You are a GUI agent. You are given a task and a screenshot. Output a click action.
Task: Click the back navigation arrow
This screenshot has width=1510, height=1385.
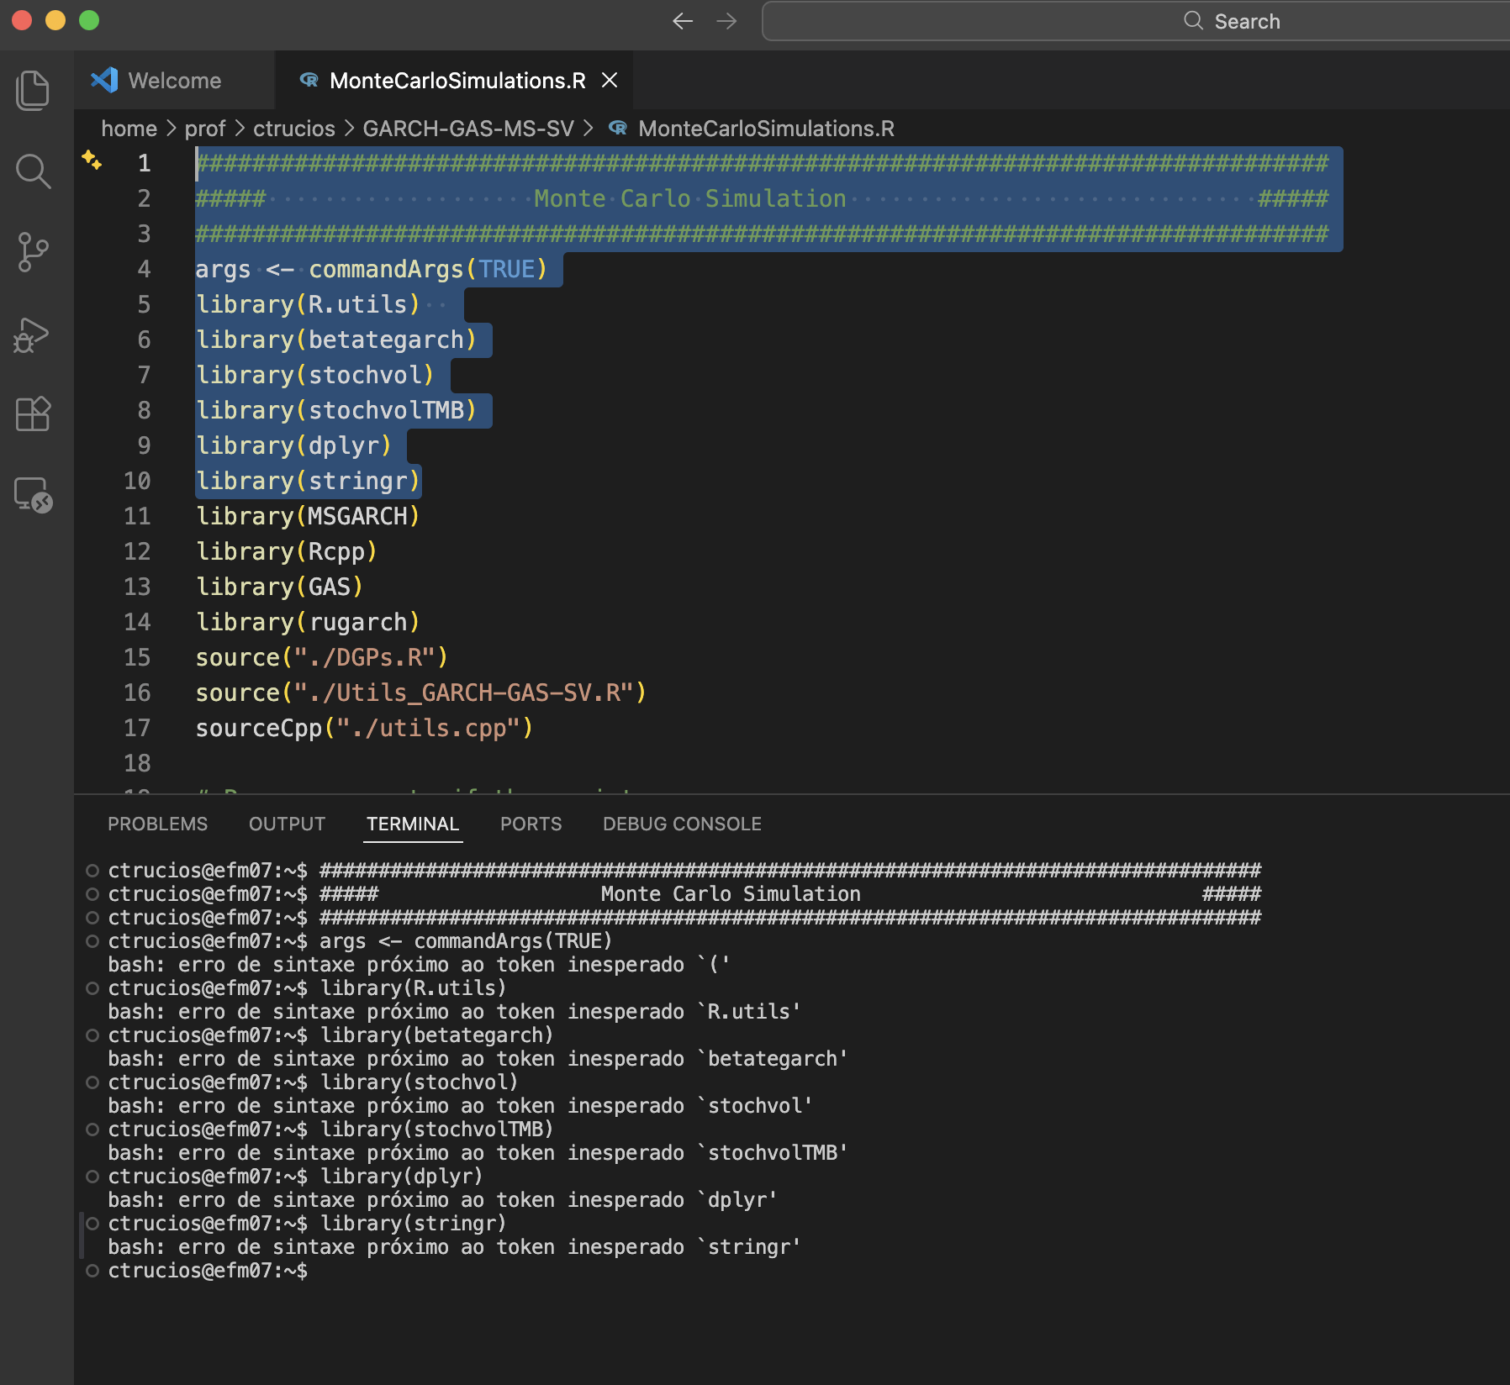click(x=683, y=21)
